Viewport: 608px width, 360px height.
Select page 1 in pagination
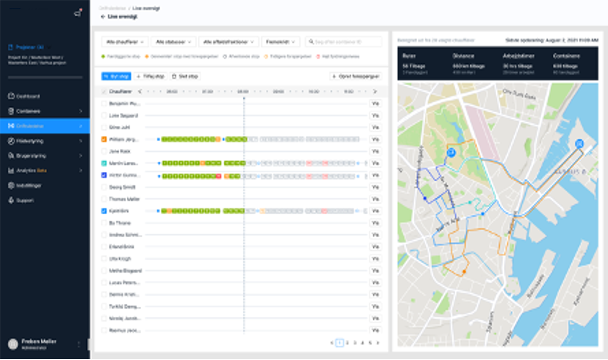click(339, 343)
